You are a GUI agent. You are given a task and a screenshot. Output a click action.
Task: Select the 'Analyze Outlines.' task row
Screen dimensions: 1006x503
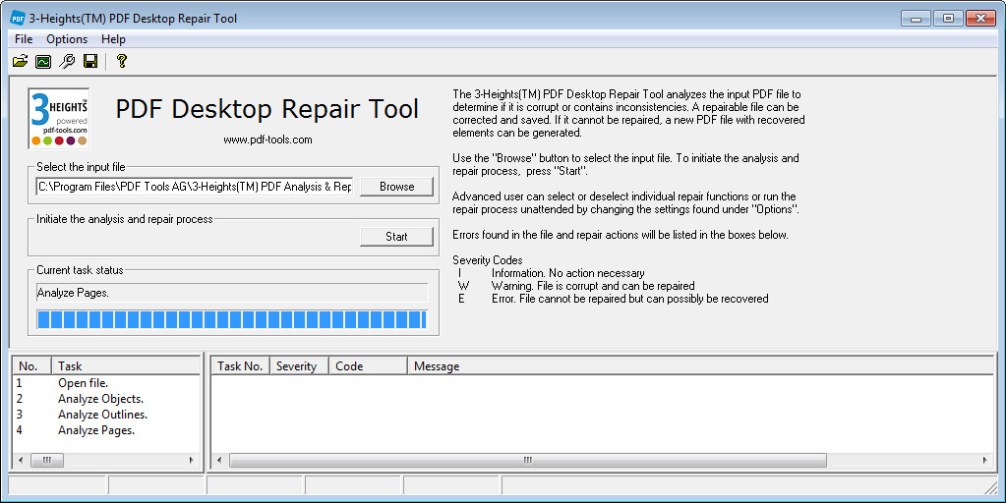click(106, 415)
